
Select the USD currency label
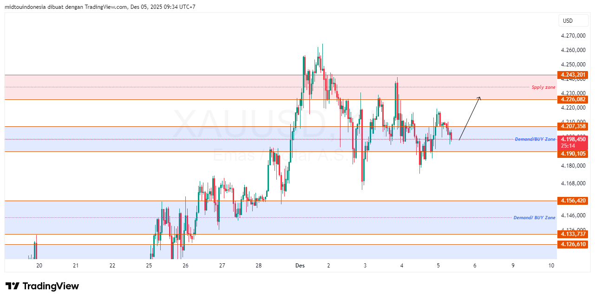coord(573,20)
